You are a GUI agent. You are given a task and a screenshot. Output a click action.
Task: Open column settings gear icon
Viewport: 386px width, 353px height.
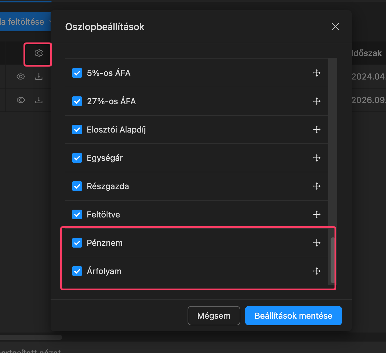tap(39, 53)
